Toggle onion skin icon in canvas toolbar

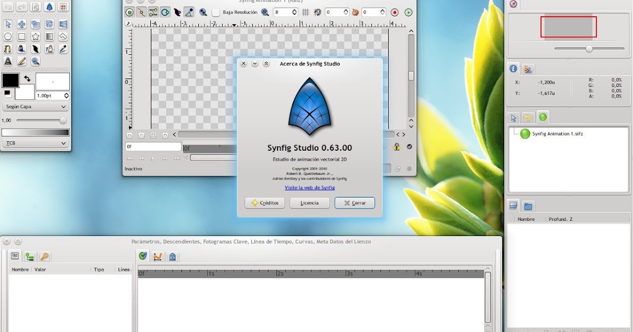[356, 12]
